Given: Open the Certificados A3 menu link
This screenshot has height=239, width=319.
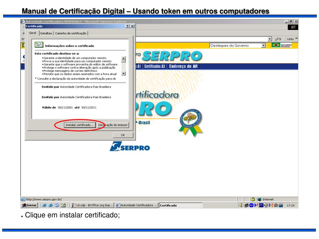Looking at the screenshot, I should pyautogui.click(x=154, y=66).
